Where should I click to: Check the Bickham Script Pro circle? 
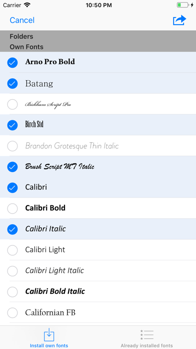[x=12, y=104]
